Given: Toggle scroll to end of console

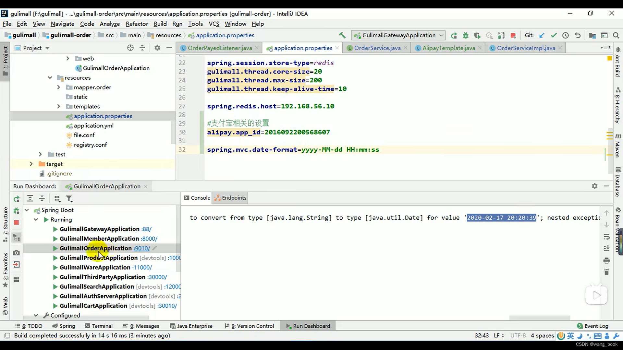Looking at the screenshot, I should [x=606, y=249].
